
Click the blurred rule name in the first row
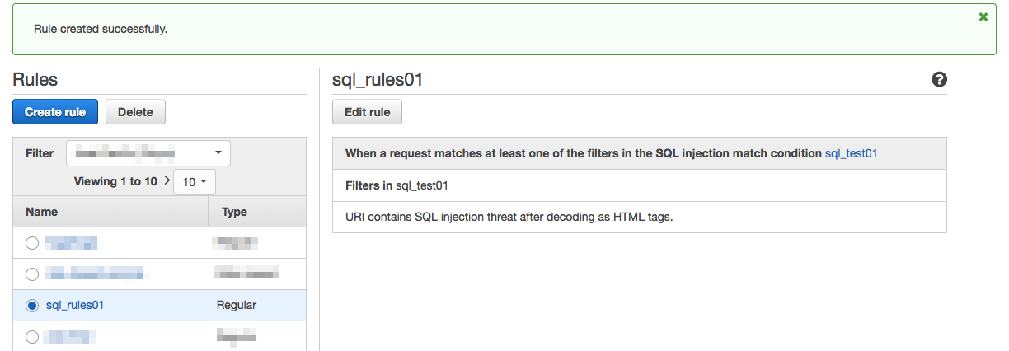pyautogui.click(x=71, y=243)
